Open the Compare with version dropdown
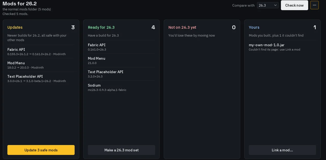Image resolution: width=326 pixels, height=160 pixels. [x=268, y=5]
